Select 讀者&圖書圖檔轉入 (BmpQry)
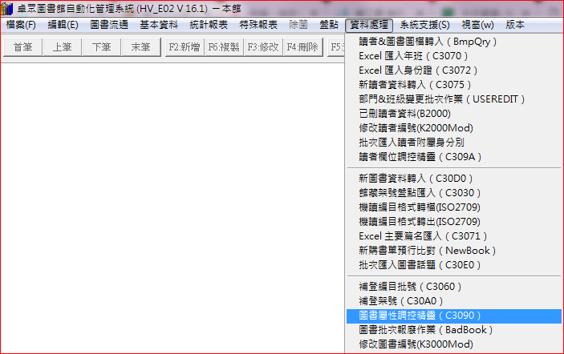564x354 pixels. (x=454, y=42)
